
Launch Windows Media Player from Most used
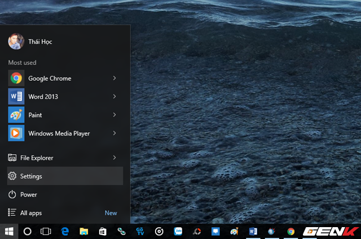[59, 133]
